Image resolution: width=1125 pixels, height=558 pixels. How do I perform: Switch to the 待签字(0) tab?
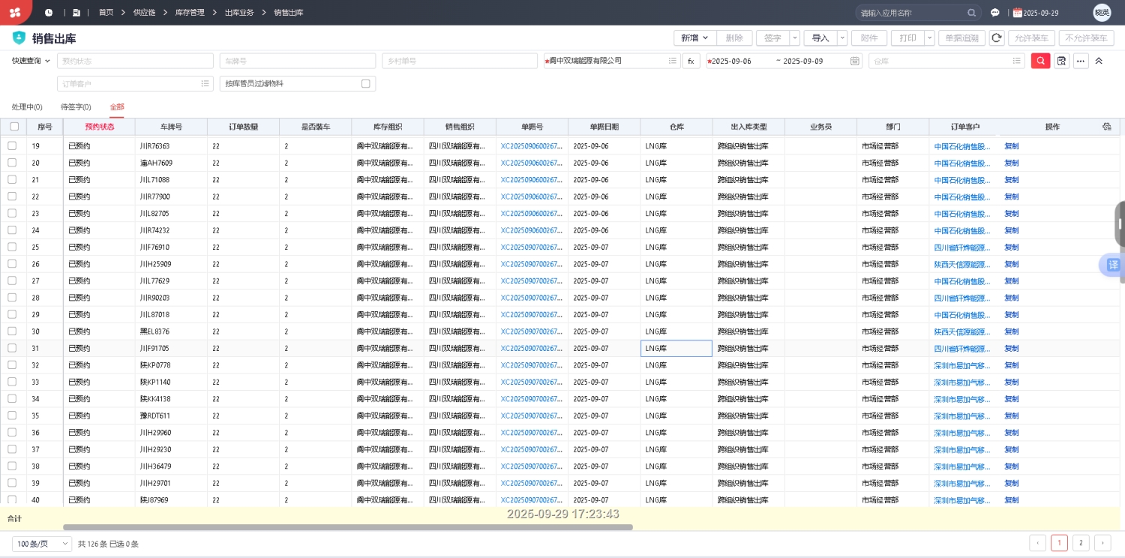(x=76, y=107)
